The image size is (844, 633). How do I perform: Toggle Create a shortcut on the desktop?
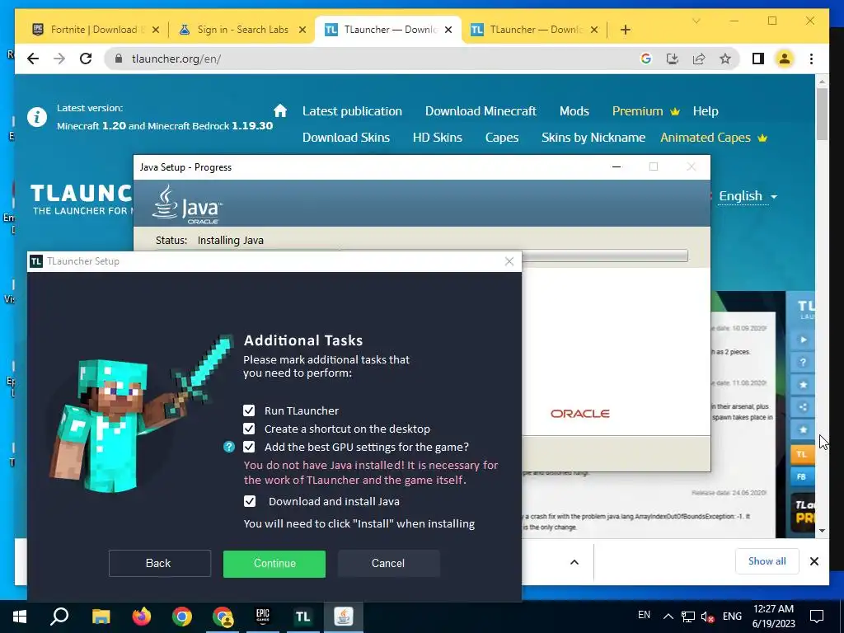(x=249, y=429)
